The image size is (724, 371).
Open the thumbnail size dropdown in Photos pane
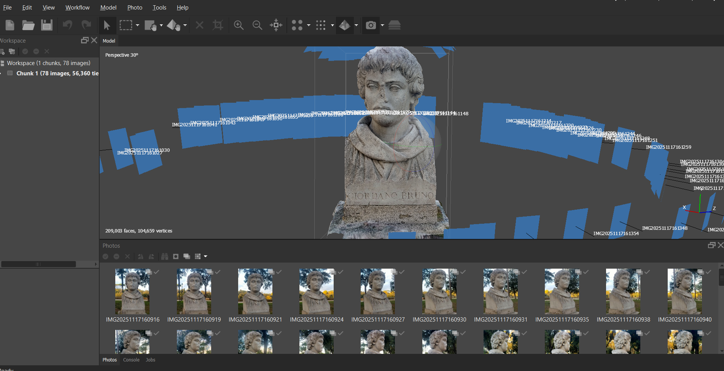coord(206,256)
